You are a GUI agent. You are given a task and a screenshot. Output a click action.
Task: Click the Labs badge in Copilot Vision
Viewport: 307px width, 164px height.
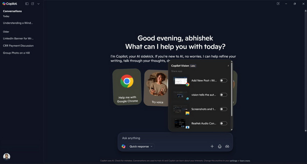point(193,66)
